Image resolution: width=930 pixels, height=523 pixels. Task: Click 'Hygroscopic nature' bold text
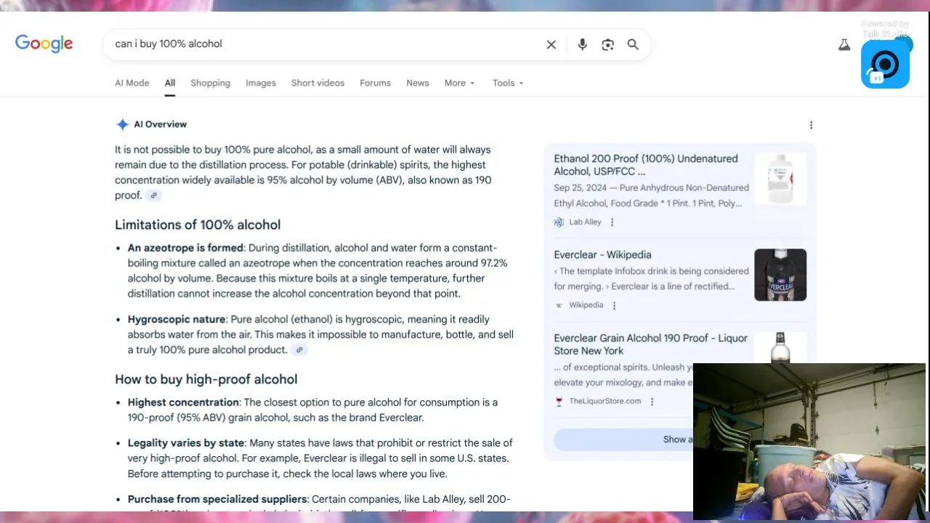[177, 320]
